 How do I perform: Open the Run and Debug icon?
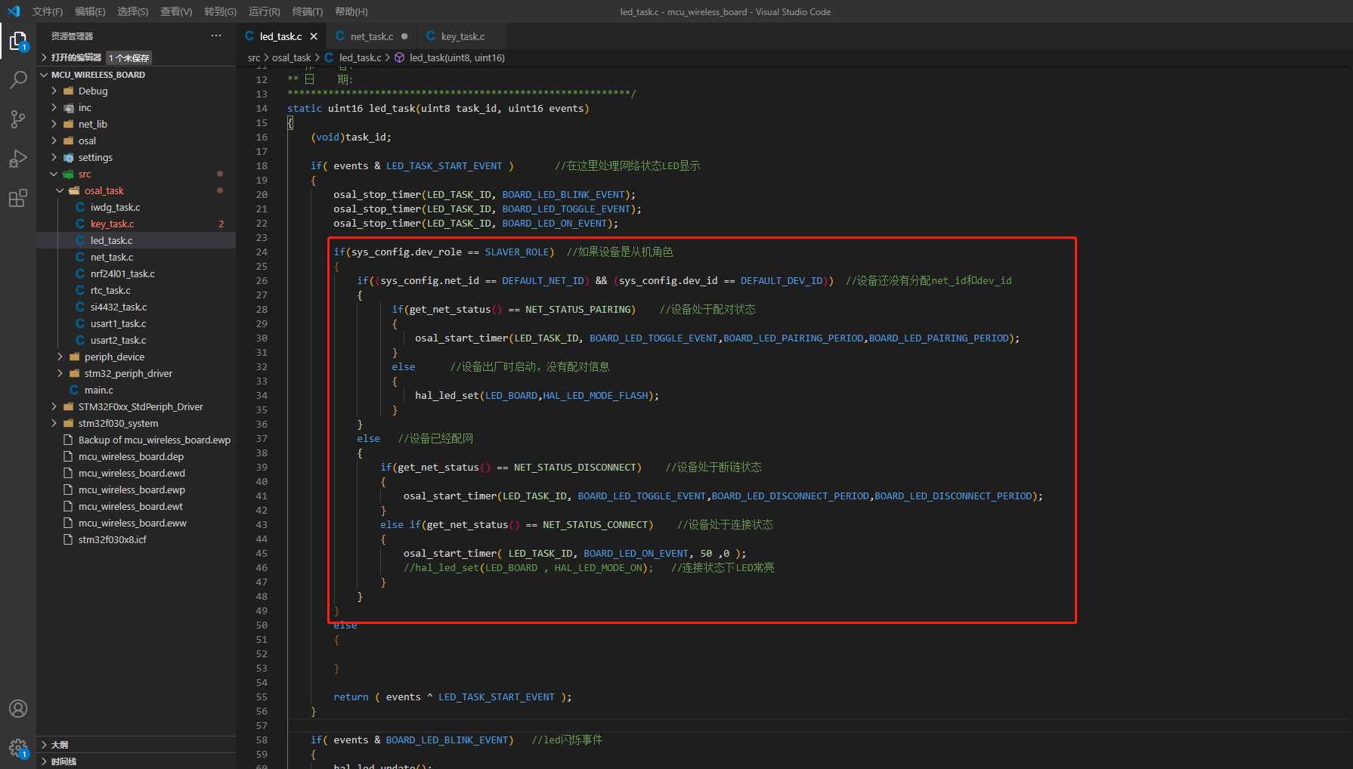coord(18,159)
